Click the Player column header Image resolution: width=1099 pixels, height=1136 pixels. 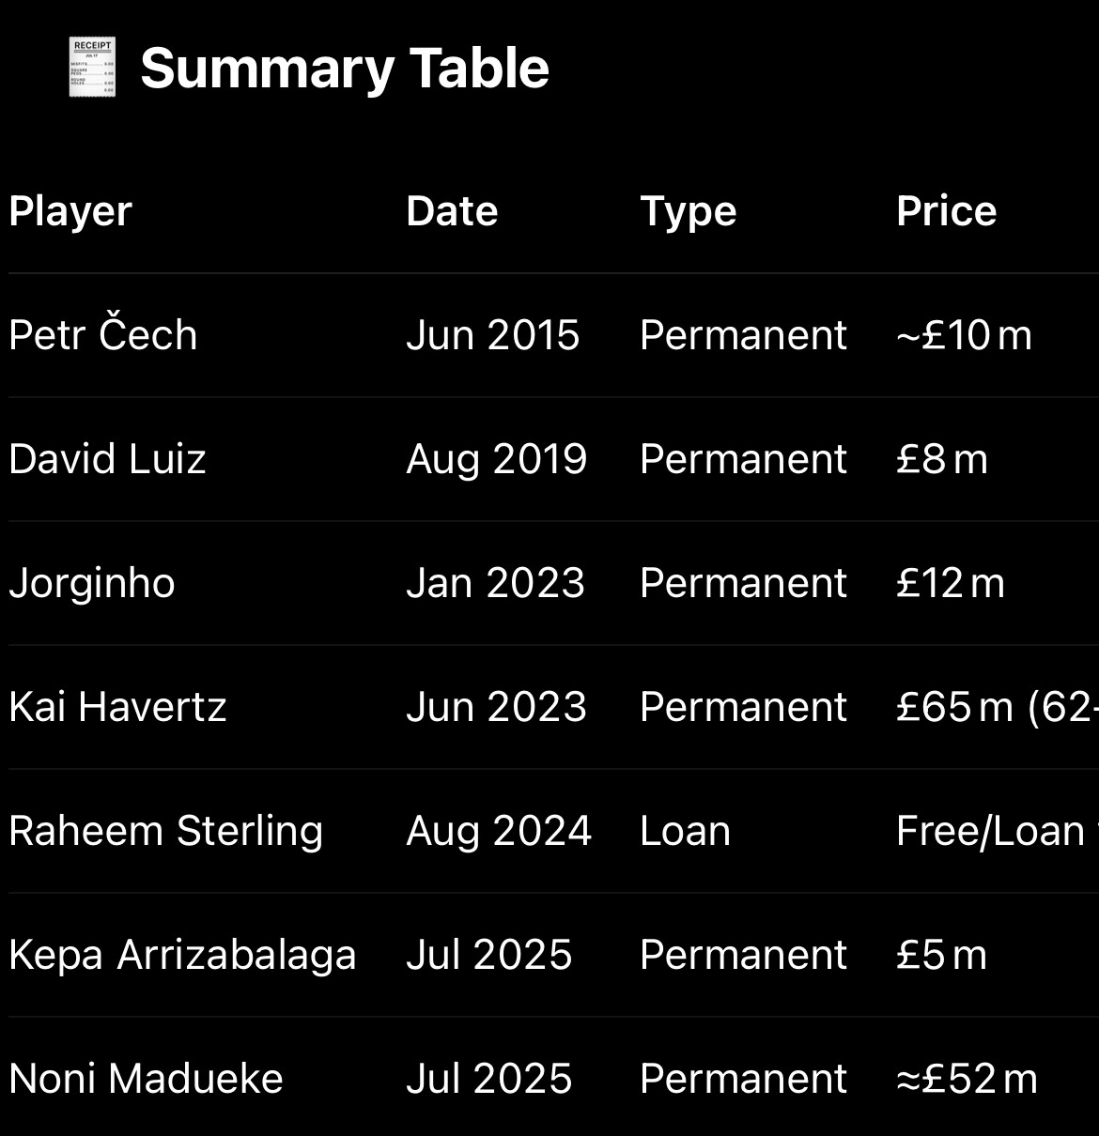pos(70,212)
